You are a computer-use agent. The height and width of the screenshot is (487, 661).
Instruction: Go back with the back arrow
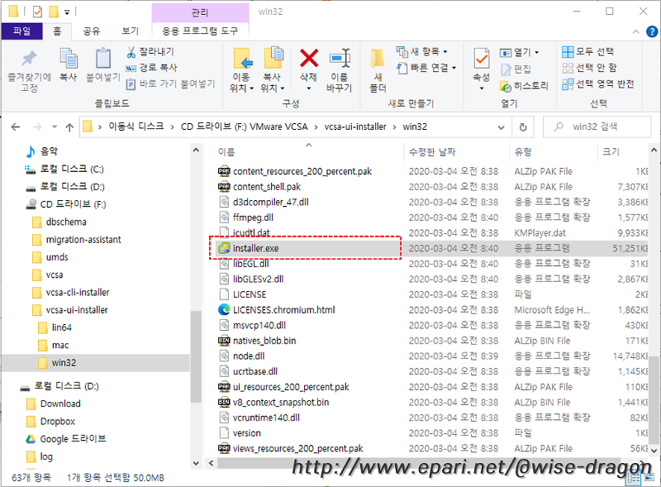pyautogui.click(x=16, y=127)
